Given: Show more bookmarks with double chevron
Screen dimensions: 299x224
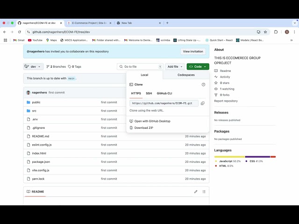Looking at the screenshot, I should click(x=292, y=40).
